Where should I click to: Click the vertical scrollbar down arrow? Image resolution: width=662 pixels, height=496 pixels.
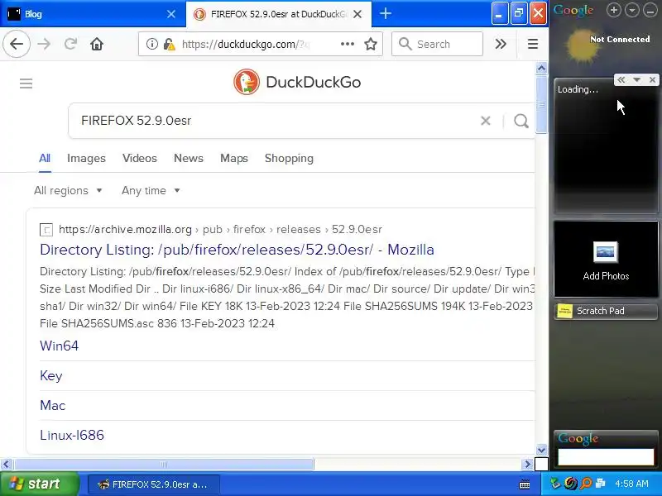coord(542,450)
